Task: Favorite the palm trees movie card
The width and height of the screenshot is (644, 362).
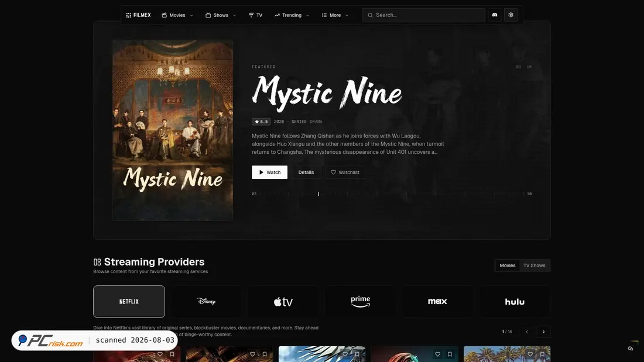Action: [x=530, y=354]
